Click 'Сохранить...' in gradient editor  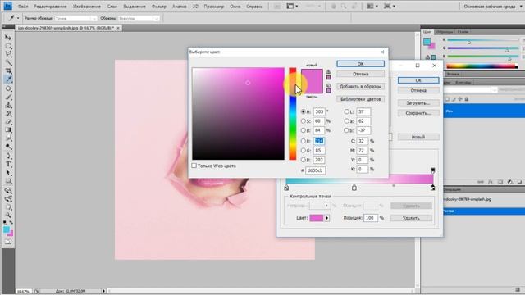(x=418, y=113)
